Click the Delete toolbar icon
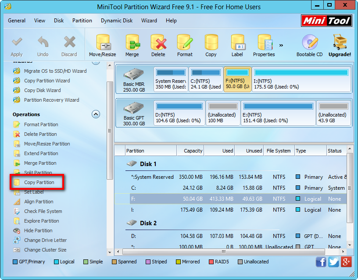 158,46
